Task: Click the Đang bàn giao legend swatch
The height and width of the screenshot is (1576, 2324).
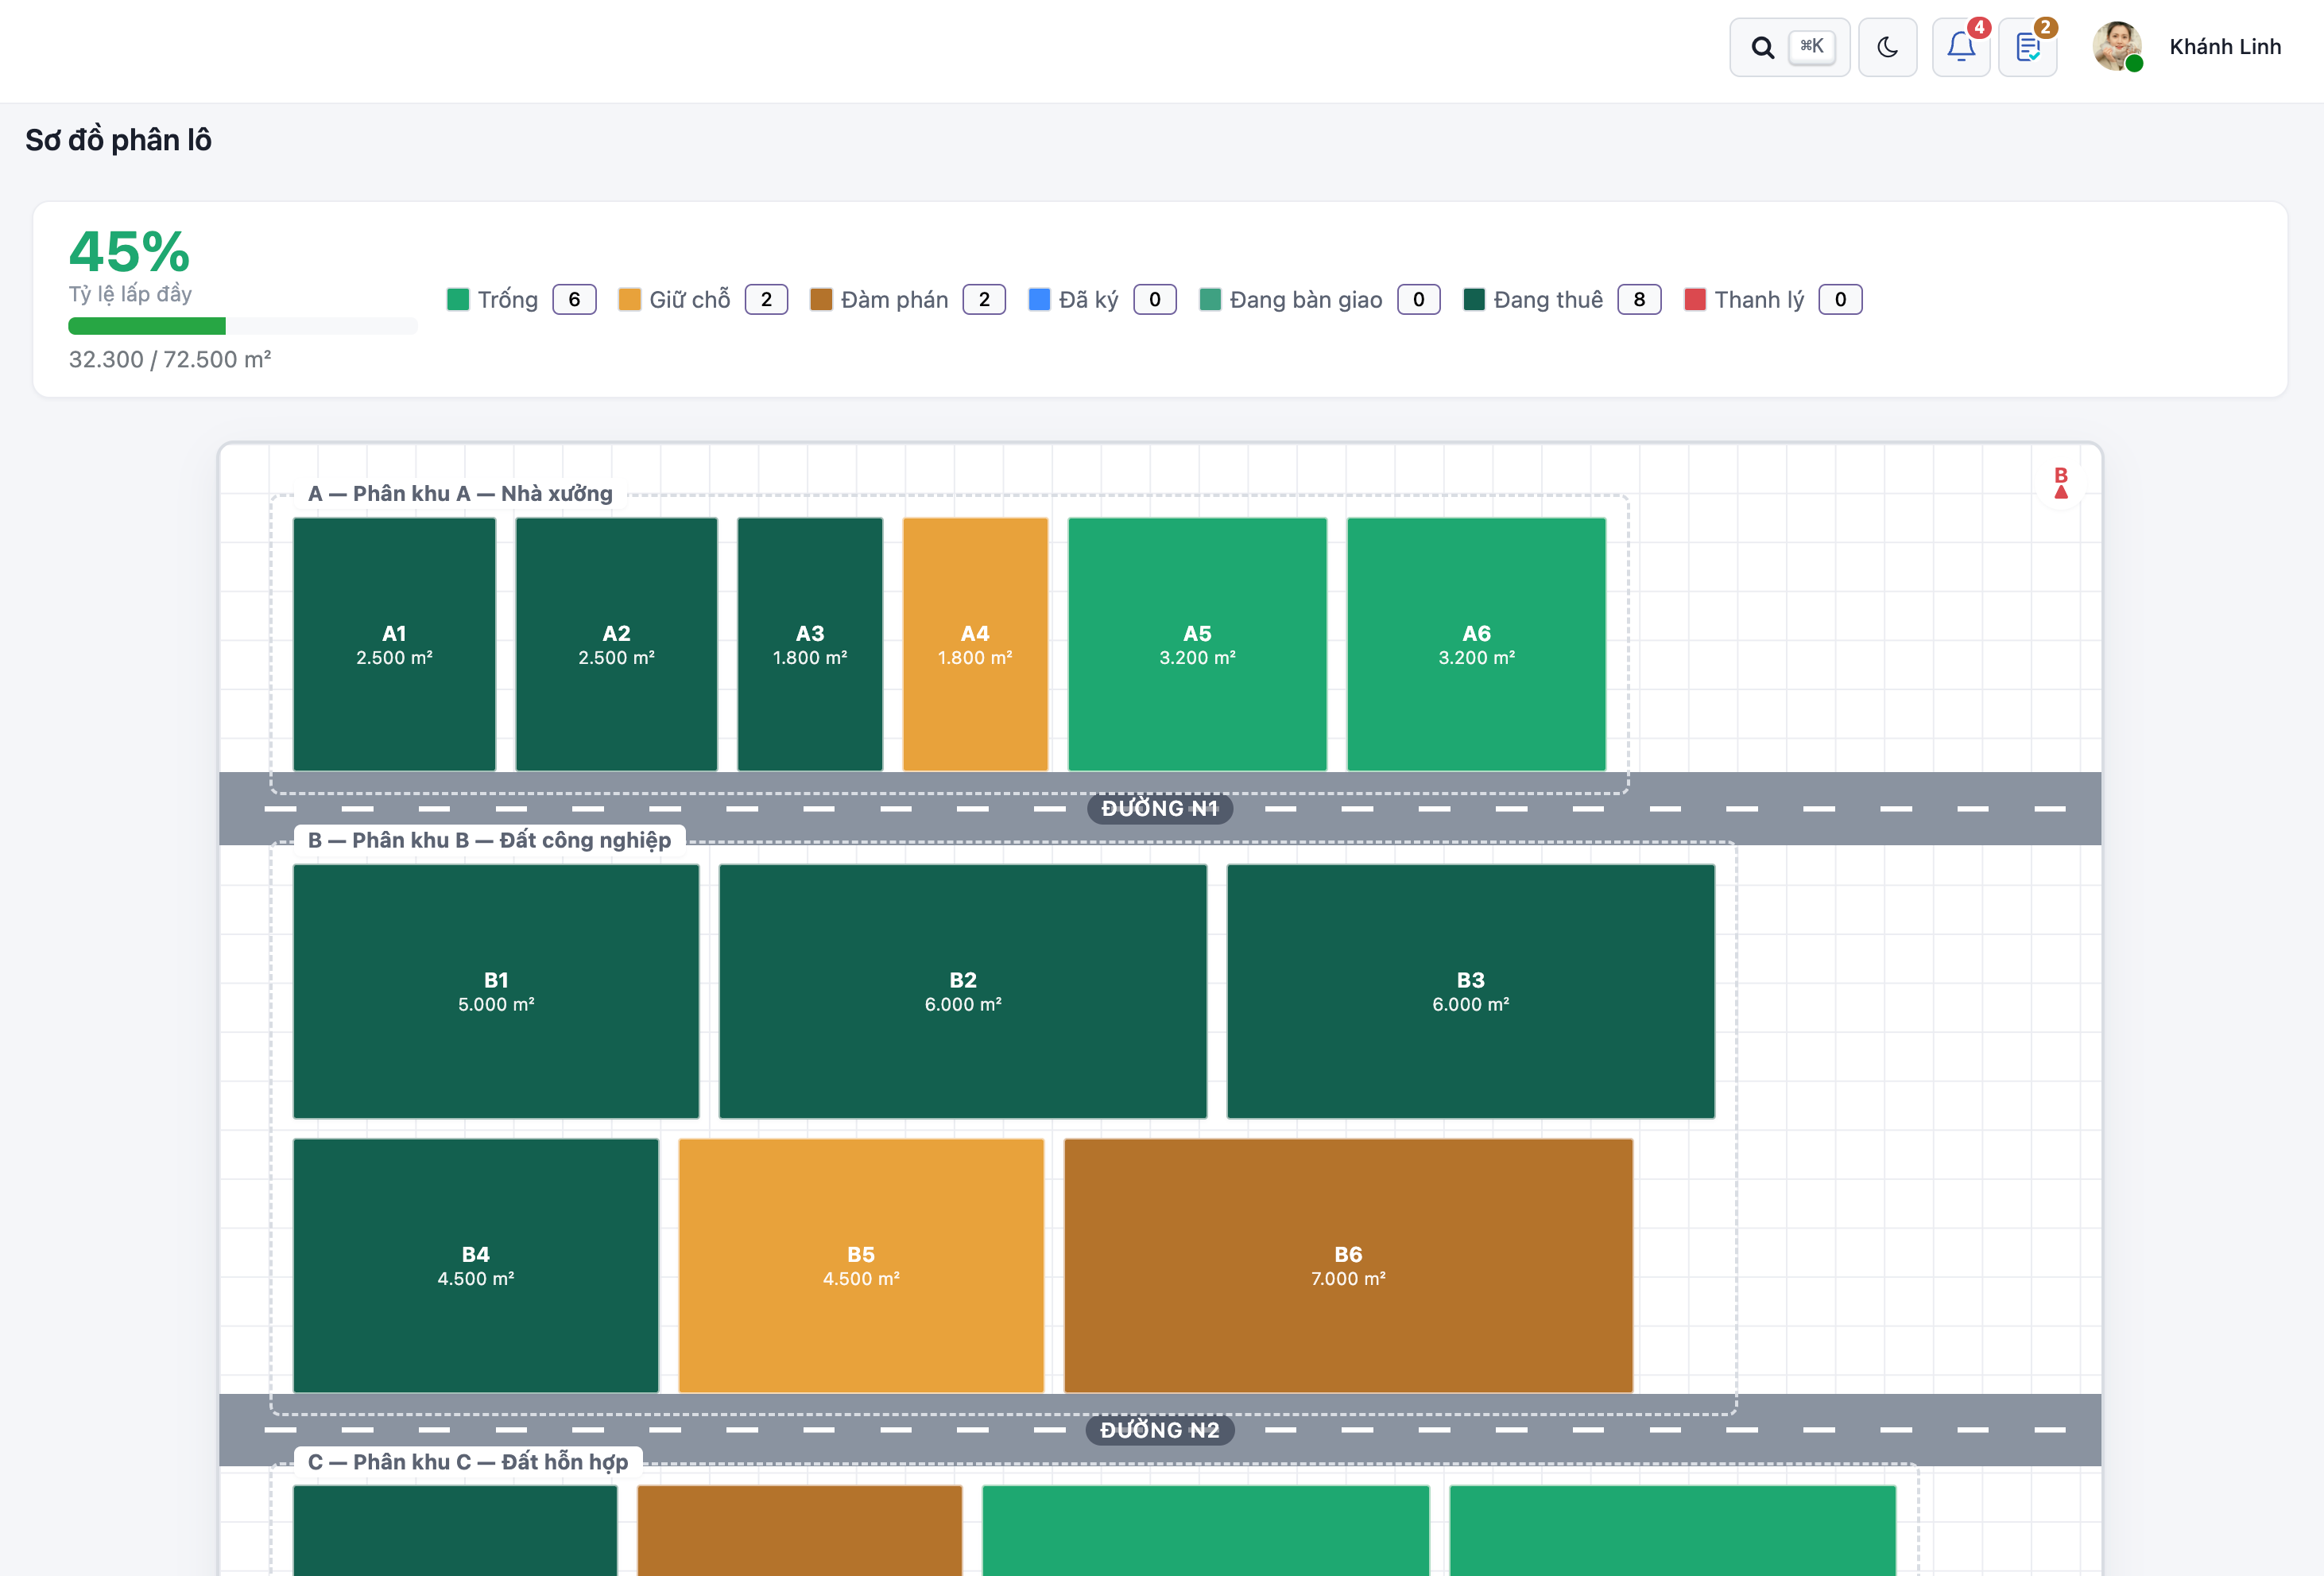Action: click(x=1210, y=299)
